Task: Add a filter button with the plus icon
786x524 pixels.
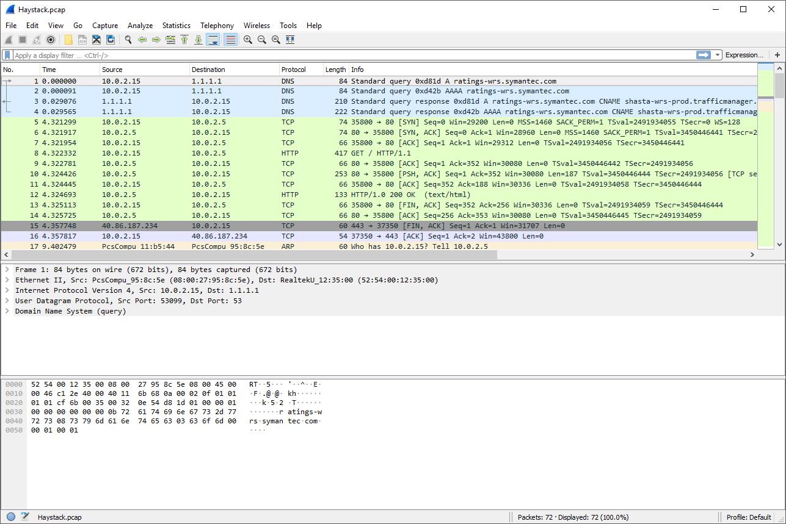Action: [777, 55]
